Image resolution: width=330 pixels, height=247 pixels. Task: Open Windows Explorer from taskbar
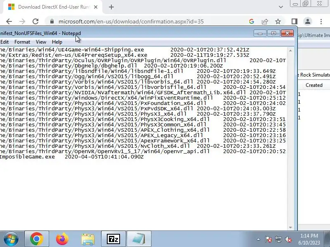[x=88, y=239]
